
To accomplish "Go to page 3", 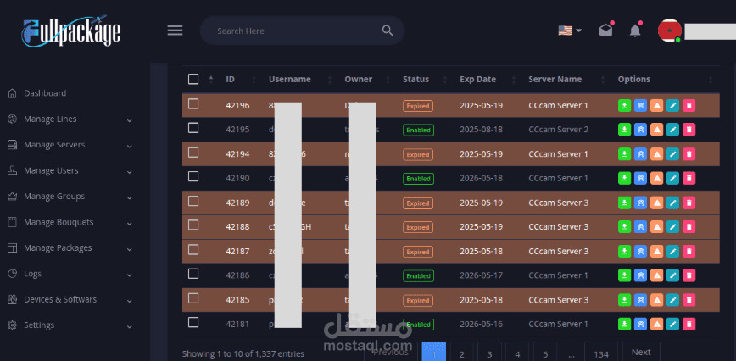I will click(x=489, y=353).
